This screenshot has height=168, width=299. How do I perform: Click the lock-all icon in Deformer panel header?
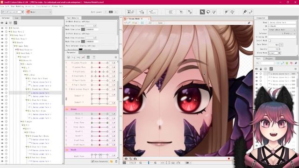pos(6,23)
